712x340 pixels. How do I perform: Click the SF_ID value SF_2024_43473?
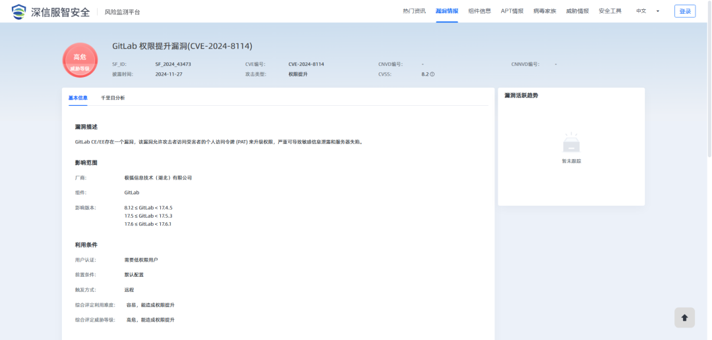coord(173,64)
